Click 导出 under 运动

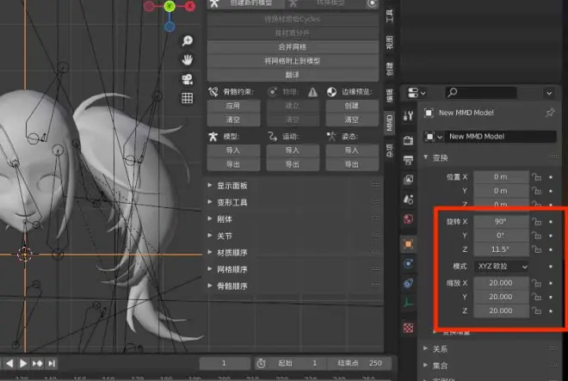pyautogui.click(x=293, y=164)
